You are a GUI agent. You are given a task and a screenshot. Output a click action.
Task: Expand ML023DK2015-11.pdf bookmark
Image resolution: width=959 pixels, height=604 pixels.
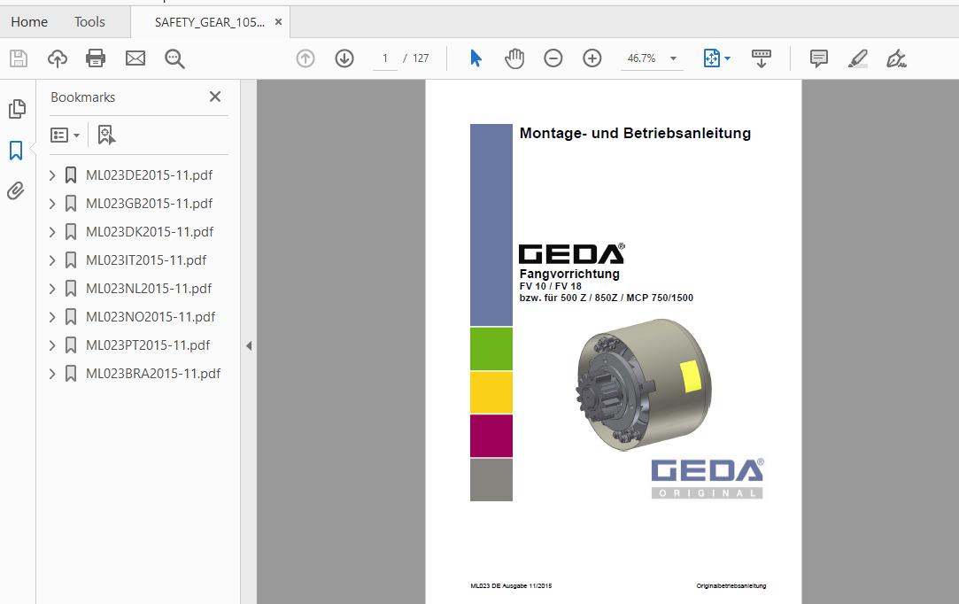pos(52,232)
